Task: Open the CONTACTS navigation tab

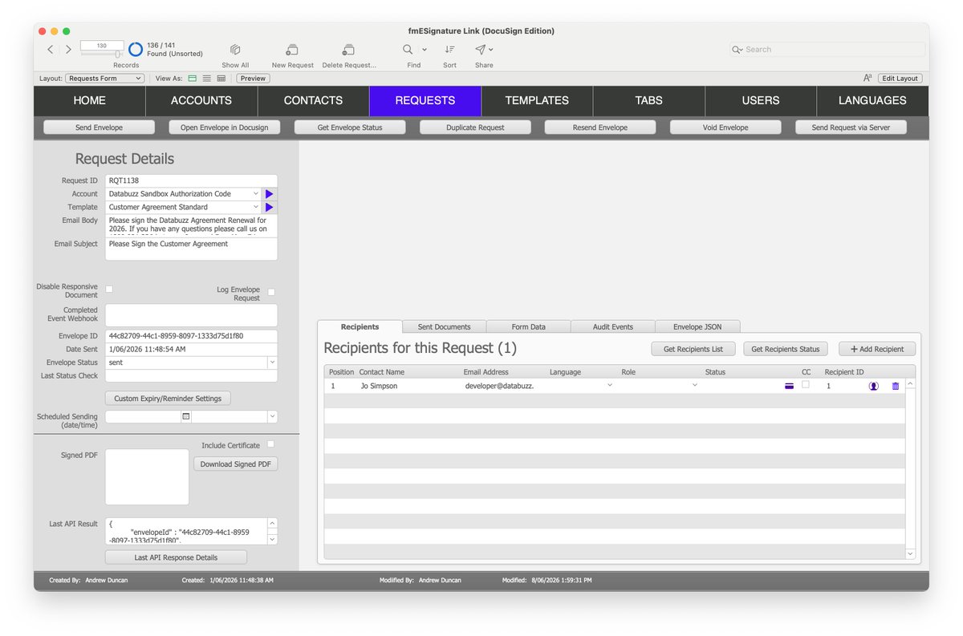Action: pyautogui.click(x=313, y=100)
